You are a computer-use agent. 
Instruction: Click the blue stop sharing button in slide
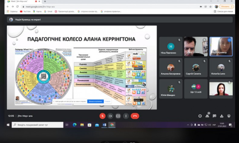point(95,101)
